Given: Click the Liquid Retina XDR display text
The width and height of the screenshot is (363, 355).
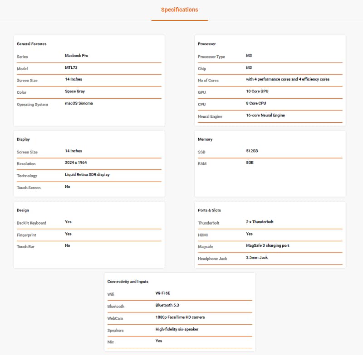Looking at the screenshot, I should (x=87, y=175).
